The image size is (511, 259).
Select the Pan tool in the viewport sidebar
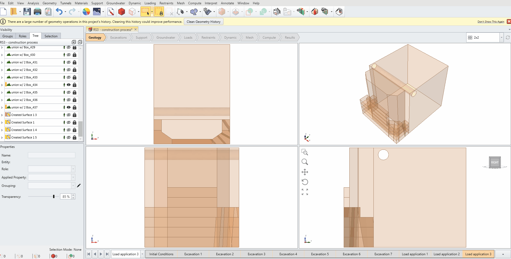click(x=305, y=172)
